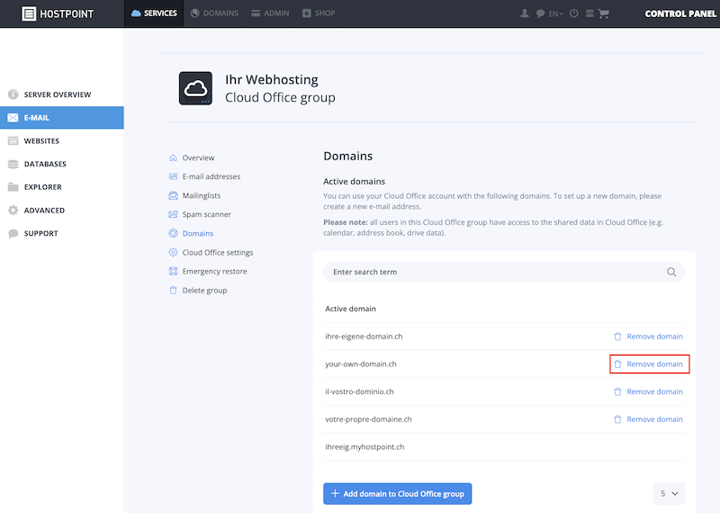Image resolution: width=720 pixels, height=513 pixels.
Task: Click the Overview home icon
Action: 173,157
